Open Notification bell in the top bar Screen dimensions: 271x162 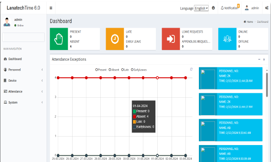(230, 8)
